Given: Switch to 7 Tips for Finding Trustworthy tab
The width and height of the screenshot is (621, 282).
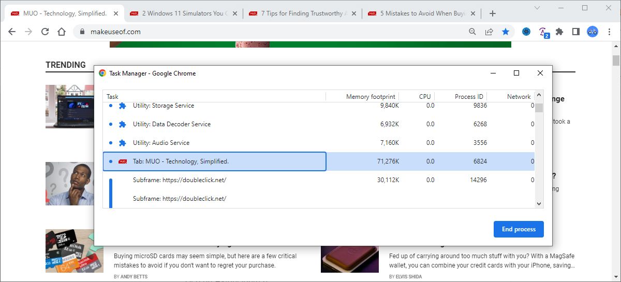Looking at the screenshot, I should (x=303, y=13).
